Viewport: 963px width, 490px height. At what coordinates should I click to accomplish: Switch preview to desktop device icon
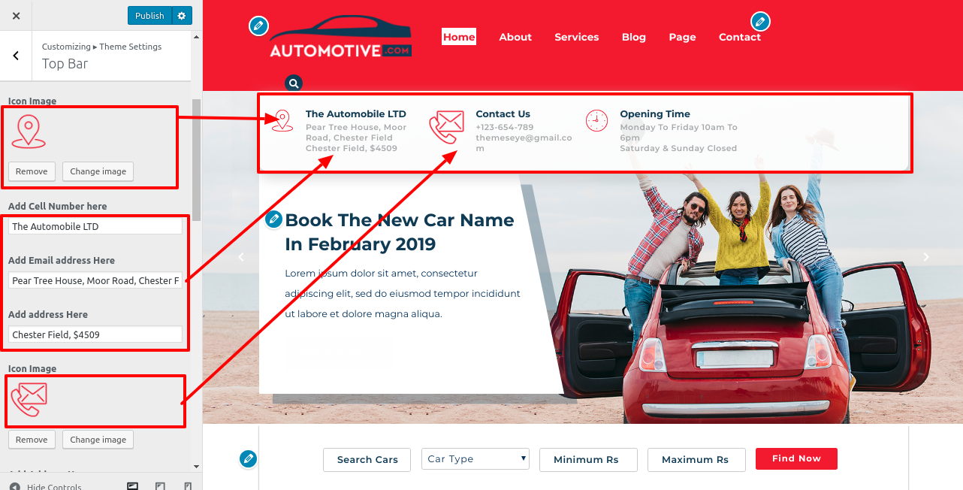pyautogui.click(x=133, y=486)
